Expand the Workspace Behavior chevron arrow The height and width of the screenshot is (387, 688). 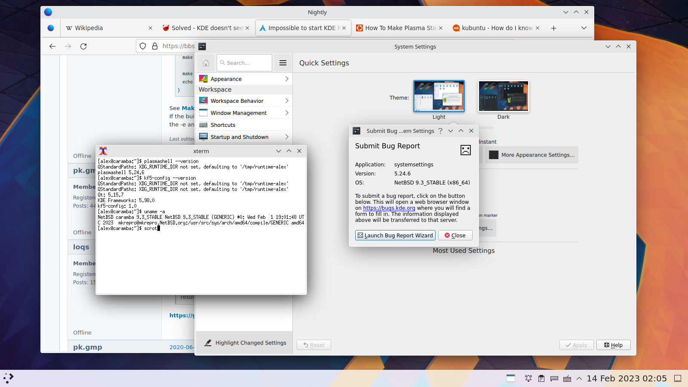pyautogui.click(x=287, y=101)
